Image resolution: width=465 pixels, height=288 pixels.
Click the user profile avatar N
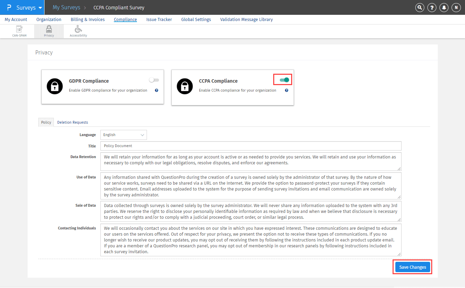[x=456, y=7]
